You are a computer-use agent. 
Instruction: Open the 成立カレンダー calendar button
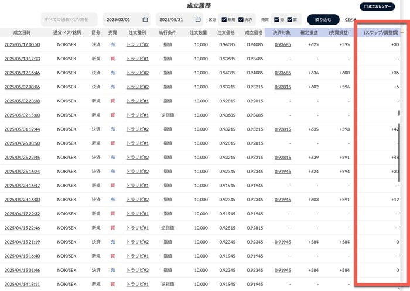(377, 6)
